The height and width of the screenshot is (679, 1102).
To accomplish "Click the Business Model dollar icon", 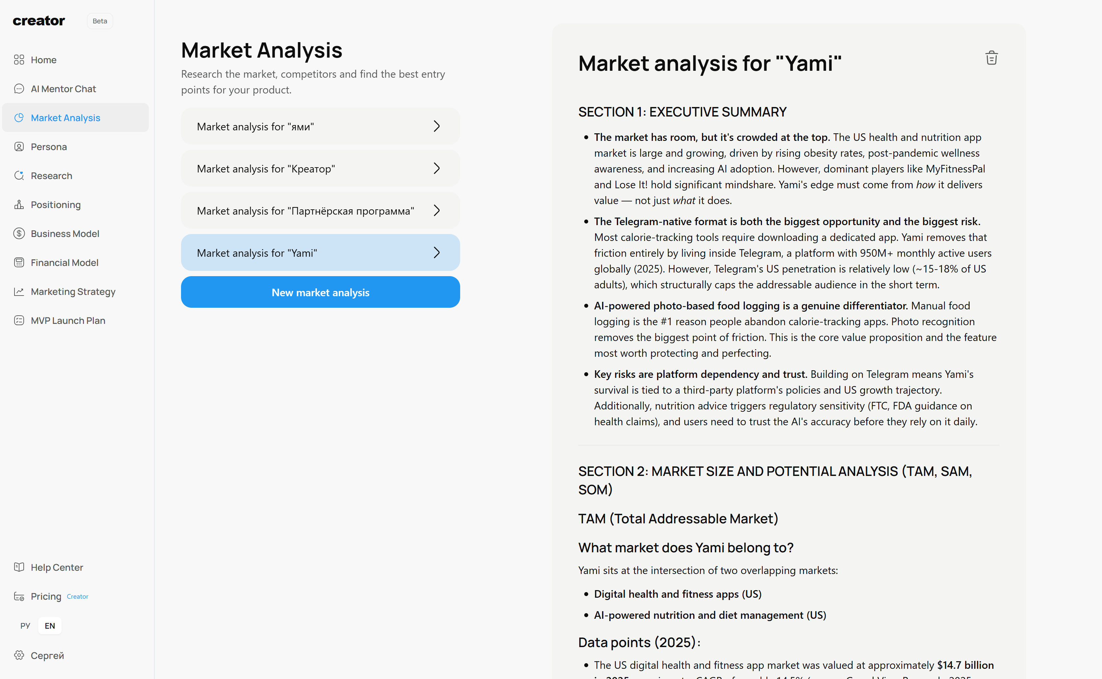I will coord(19,233).
